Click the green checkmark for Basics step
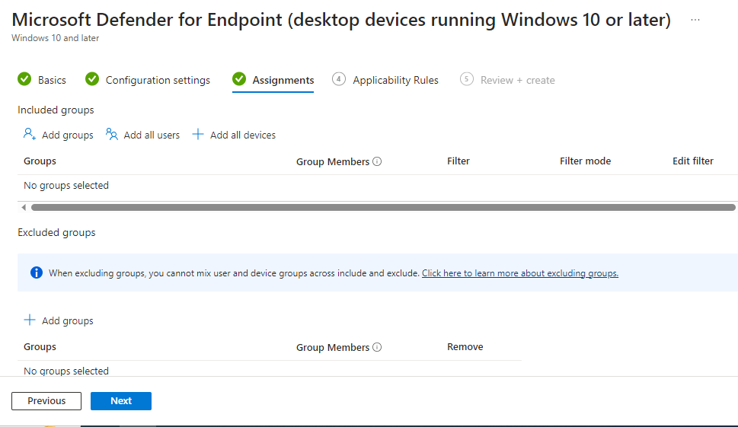Image resolution: width=738 pixels, height=427 pixels. click(24, 79)
